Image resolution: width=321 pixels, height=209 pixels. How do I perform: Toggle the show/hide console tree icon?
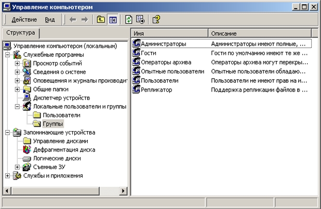pyautogui.click(x=112, y=19)
